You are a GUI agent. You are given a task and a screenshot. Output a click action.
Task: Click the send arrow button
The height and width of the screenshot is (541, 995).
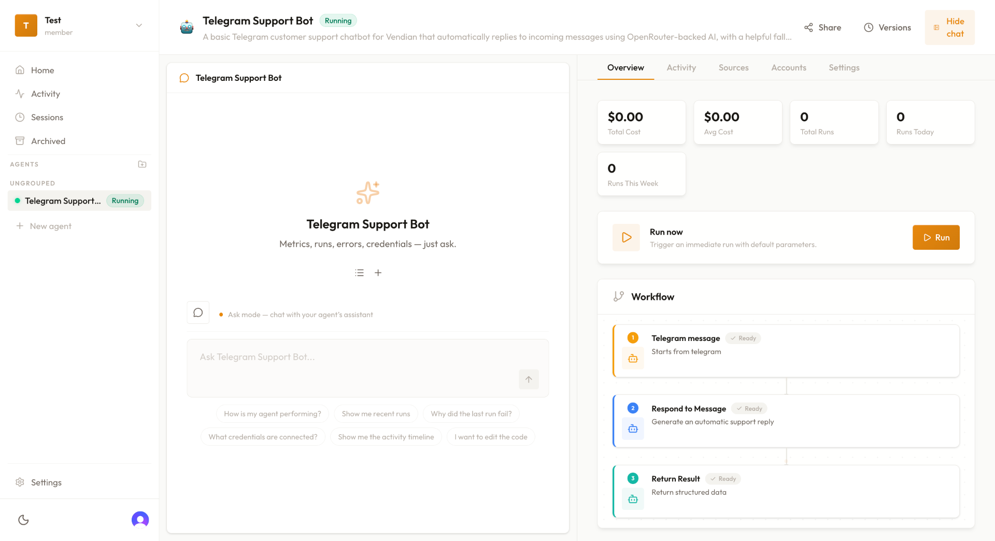(x=529, y=379)
